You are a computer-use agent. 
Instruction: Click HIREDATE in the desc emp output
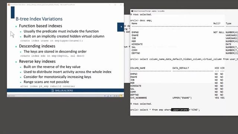click(137, 44)
